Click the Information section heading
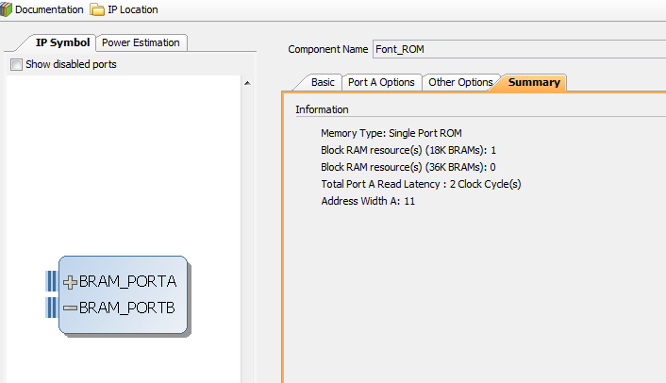The height and width of the screenshot is (383, 666). (322, 109)
